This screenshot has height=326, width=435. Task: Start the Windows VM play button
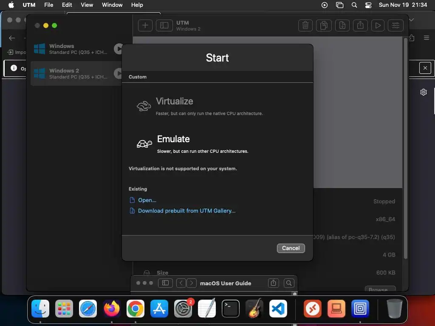click(x=119, y=49)
